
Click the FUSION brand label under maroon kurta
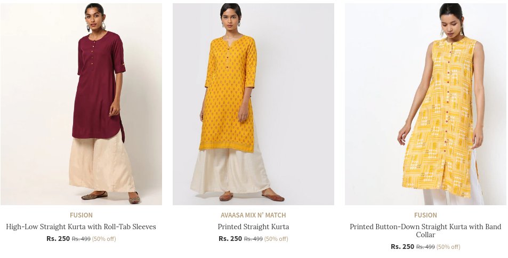[x=81, y=215]
